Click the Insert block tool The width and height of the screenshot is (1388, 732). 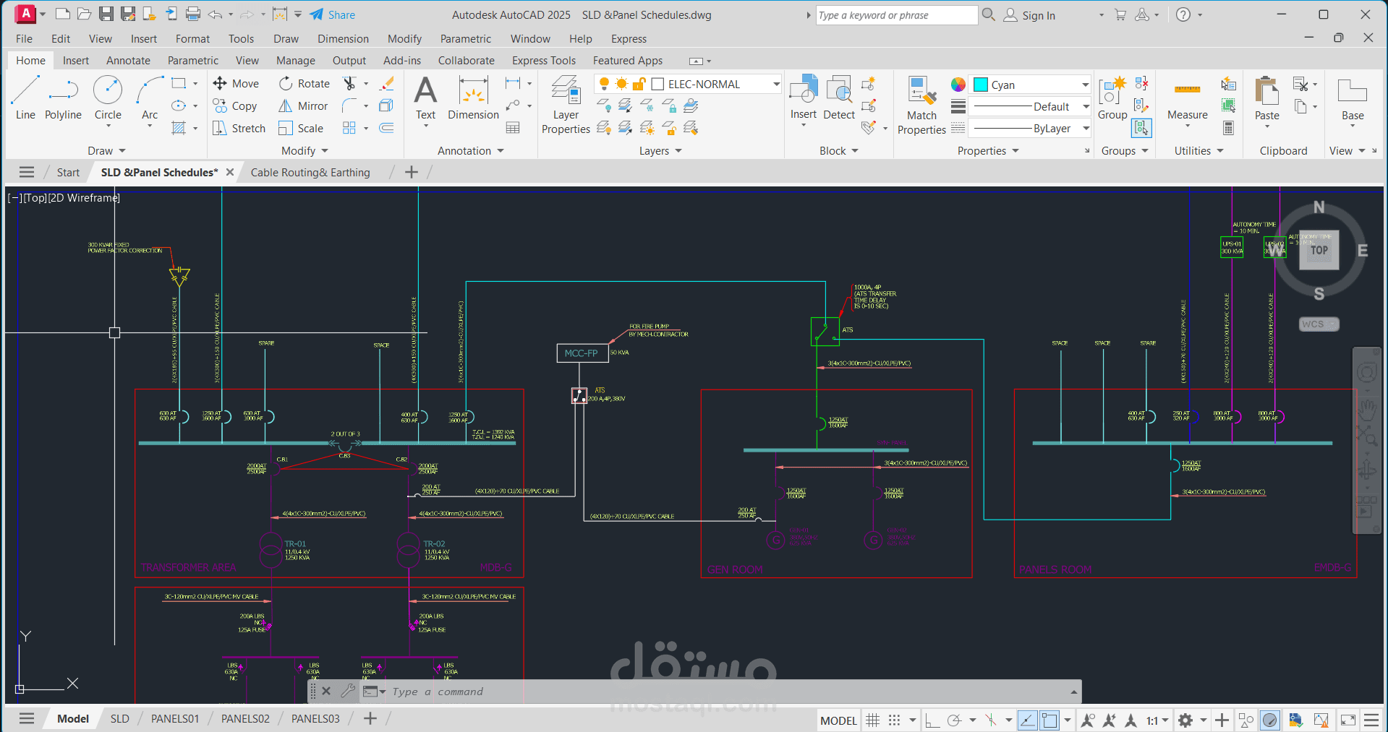click(x=803, y=98)
